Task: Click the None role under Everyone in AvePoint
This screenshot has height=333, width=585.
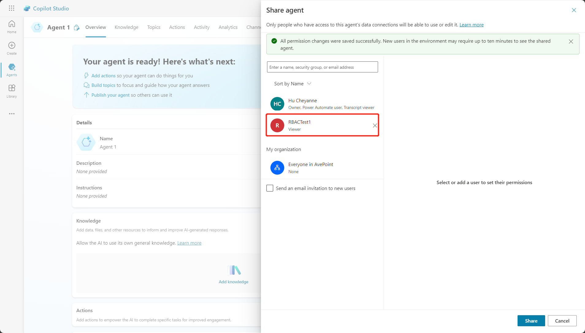Action: (x=293, y=172)
